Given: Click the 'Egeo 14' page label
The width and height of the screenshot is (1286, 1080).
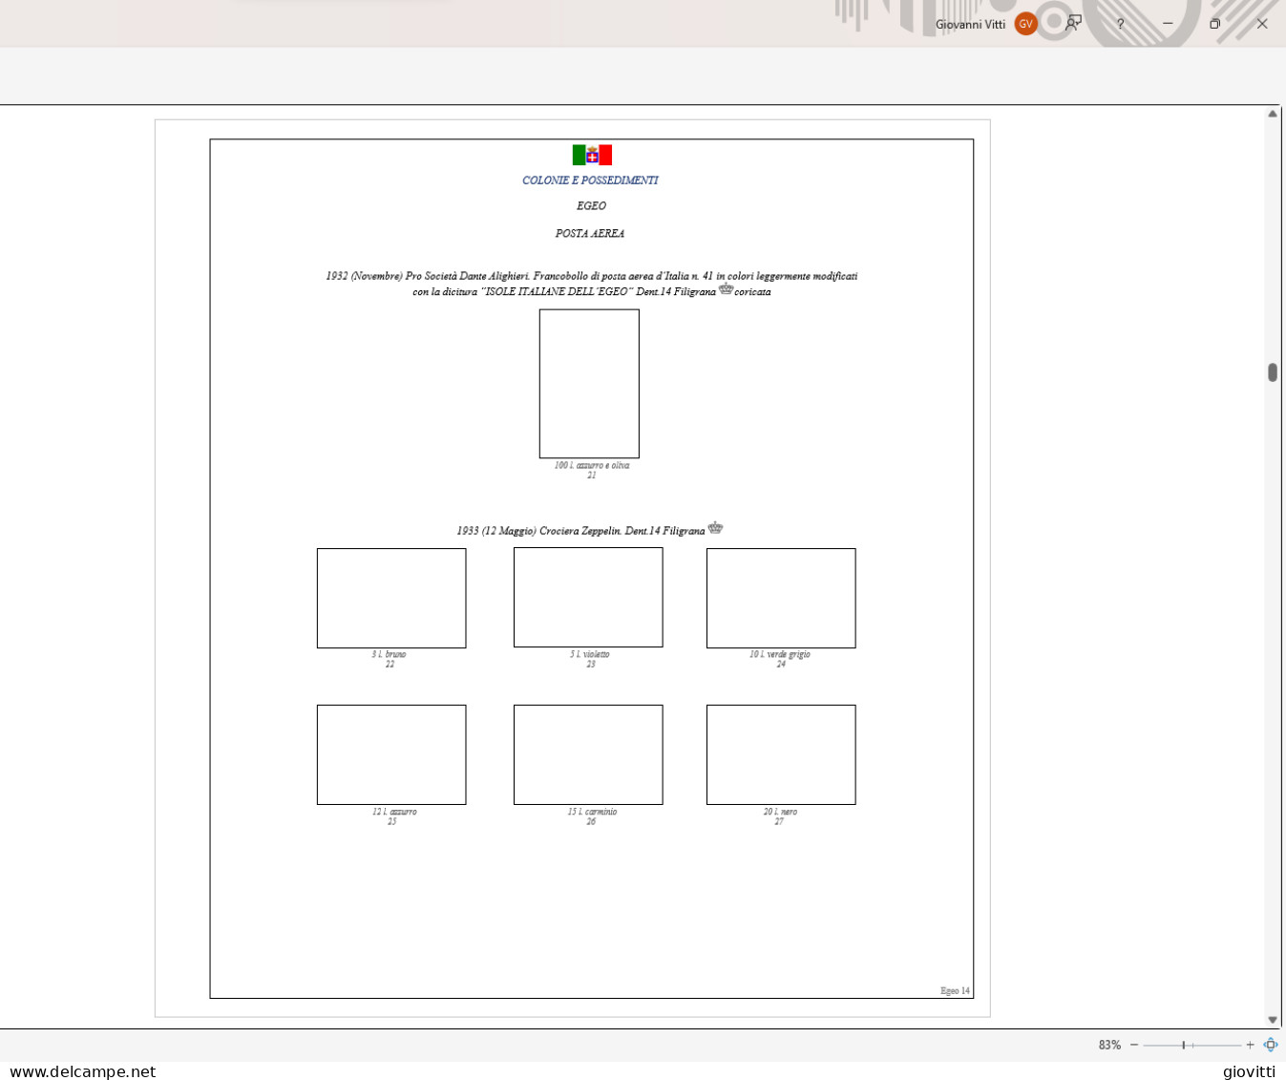Looking at the screenshot, I should (955, 990).
